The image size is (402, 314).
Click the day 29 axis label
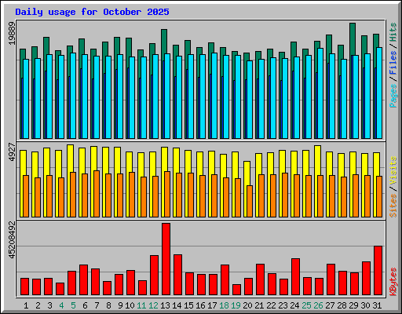[x=353, y=305]
